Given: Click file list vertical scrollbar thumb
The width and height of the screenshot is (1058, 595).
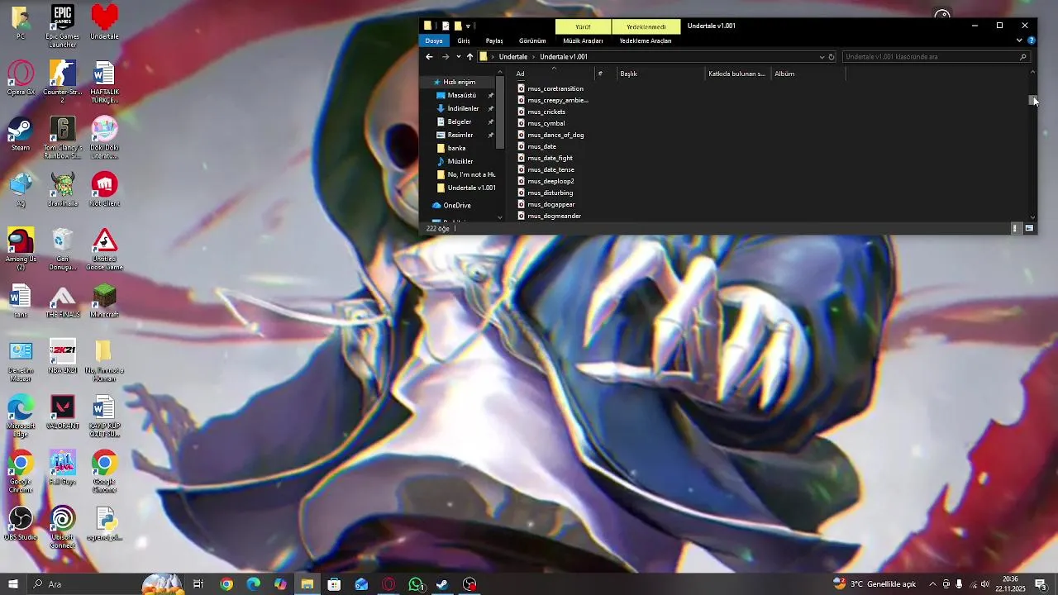Looking at the screenshot, I should click(1032, 99).
